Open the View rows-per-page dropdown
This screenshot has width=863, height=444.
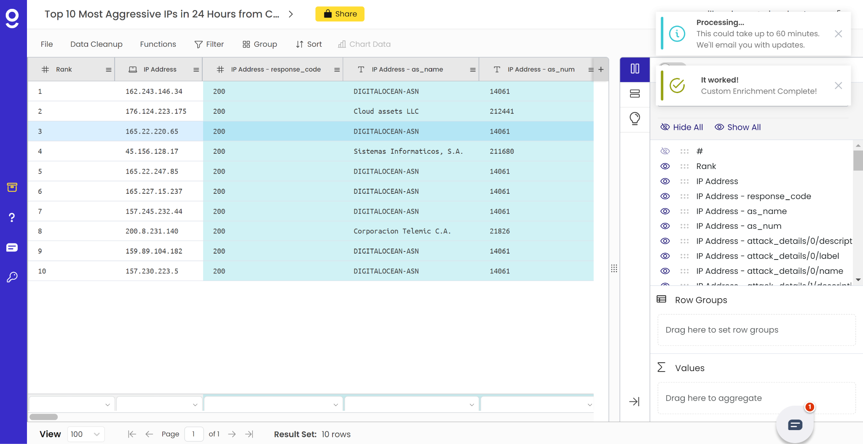[86, 434]
